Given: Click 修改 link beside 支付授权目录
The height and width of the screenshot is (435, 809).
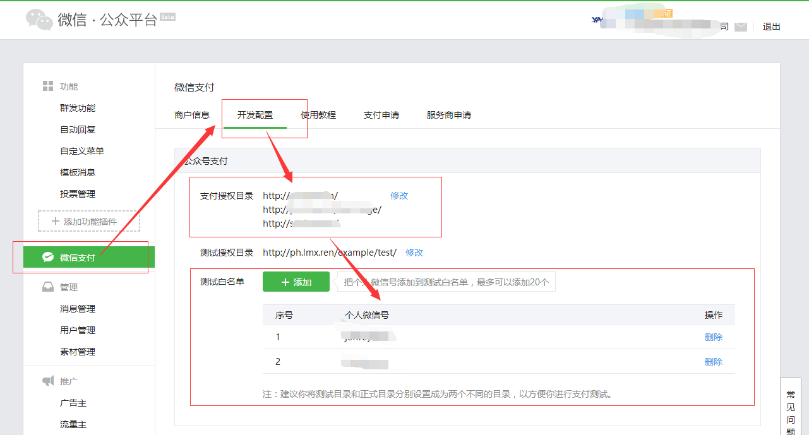Looking at the screenshot, I should [x=399, y=196].
